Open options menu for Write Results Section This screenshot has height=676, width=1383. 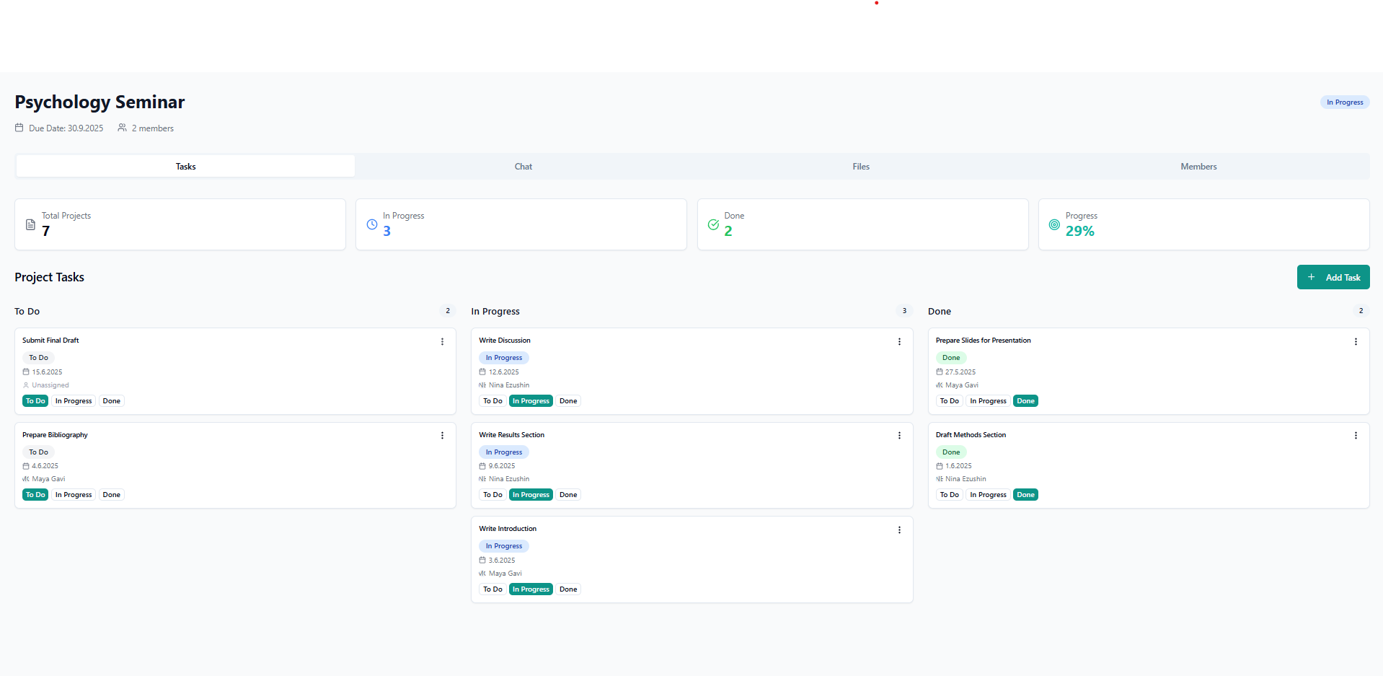[899, 436]
